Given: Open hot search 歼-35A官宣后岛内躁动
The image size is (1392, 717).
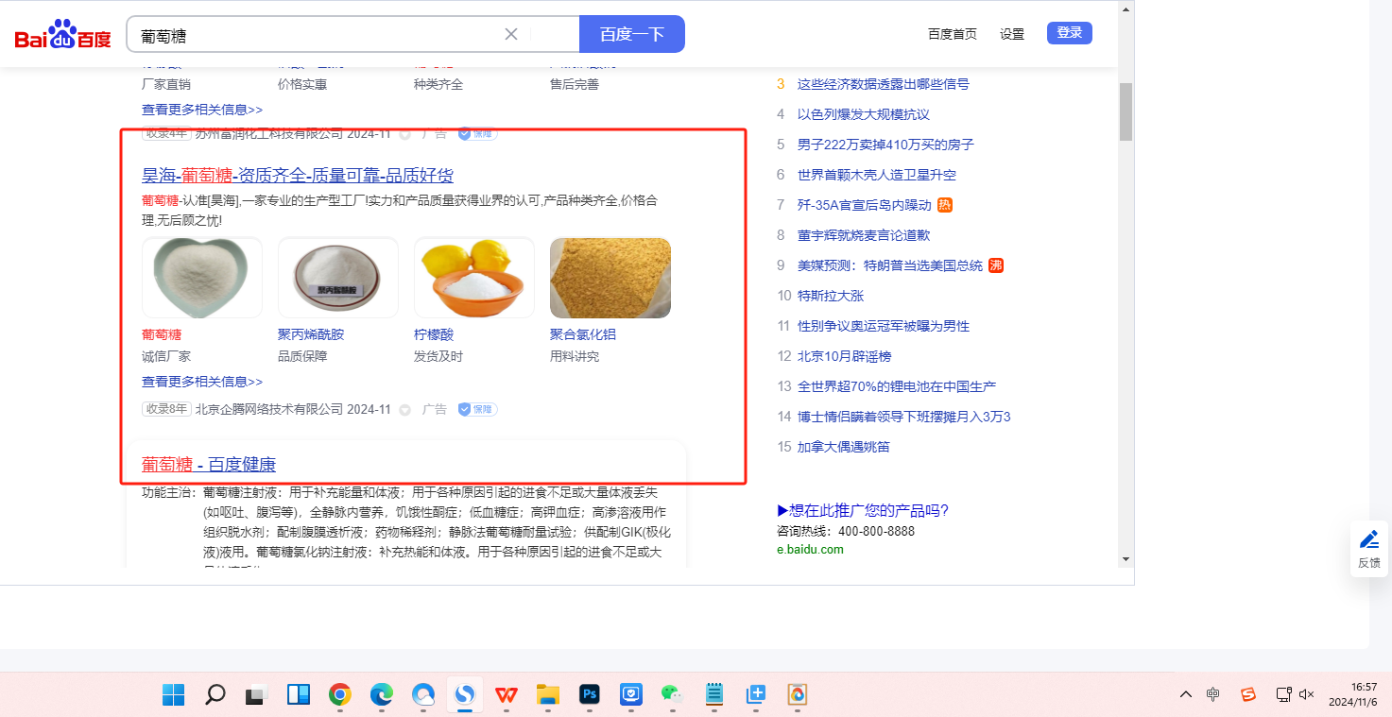Looking at the screenshot, I should 865,205.
